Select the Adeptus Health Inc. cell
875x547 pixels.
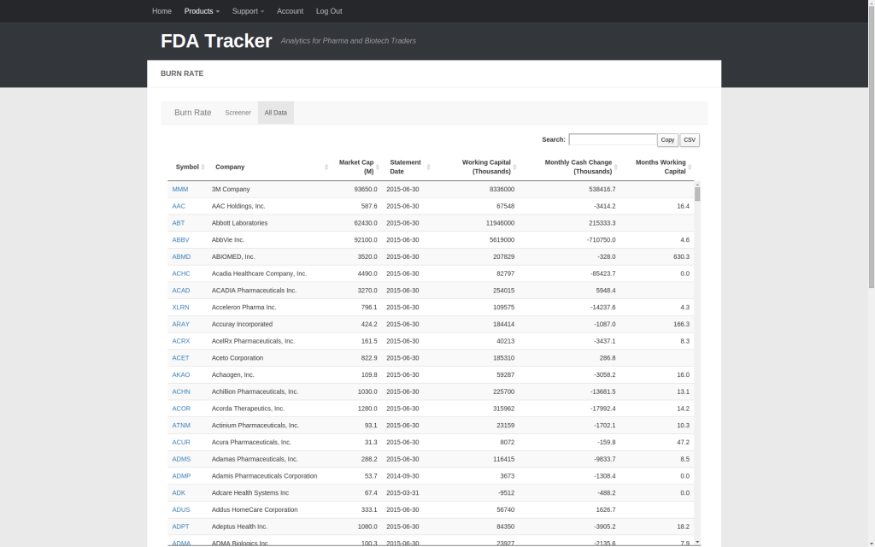coord(239,526)
